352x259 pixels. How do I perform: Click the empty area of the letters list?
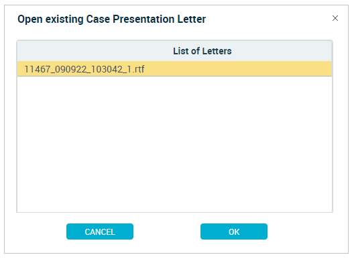click(x=174, y=144)
